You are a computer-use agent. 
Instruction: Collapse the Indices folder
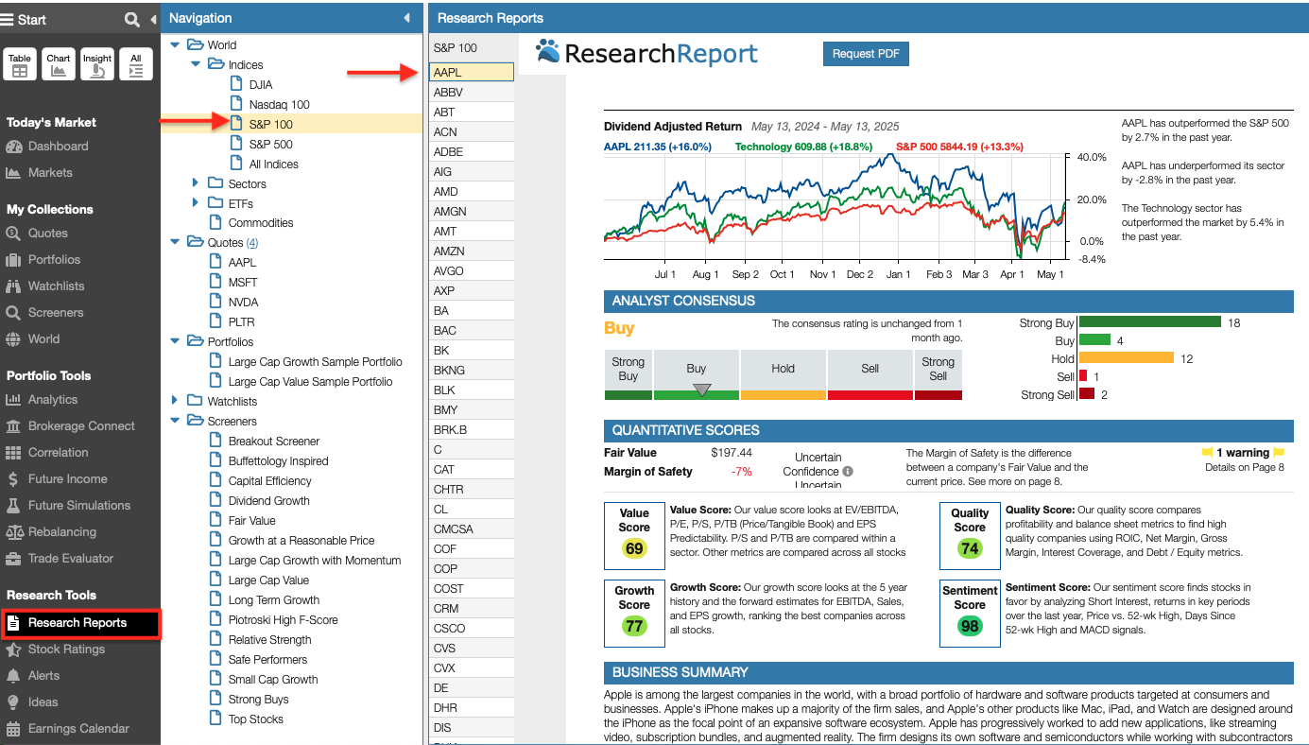pyautogui.click(x=196, y=65)
